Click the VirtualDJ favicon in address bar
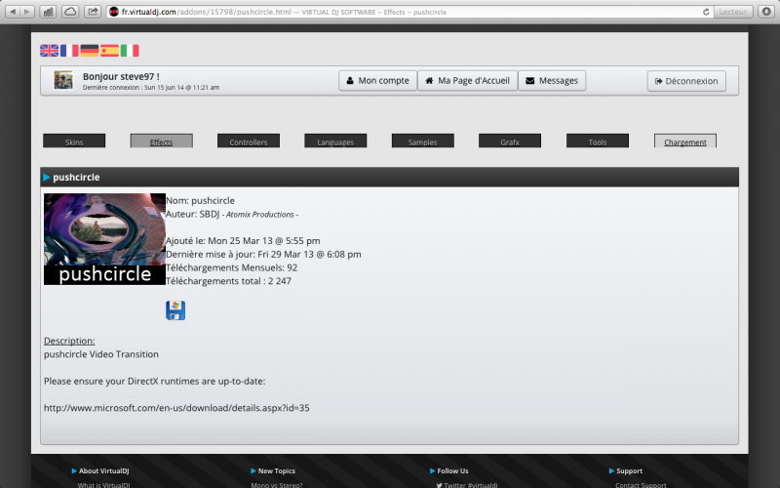Screen dimensions: 780x488 (x=114, y=12)
